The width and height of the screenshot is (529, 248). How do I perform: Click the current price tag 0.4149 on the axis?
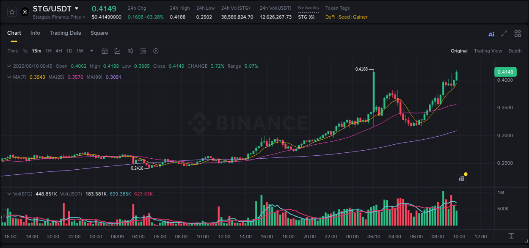[x=505, y=72]
